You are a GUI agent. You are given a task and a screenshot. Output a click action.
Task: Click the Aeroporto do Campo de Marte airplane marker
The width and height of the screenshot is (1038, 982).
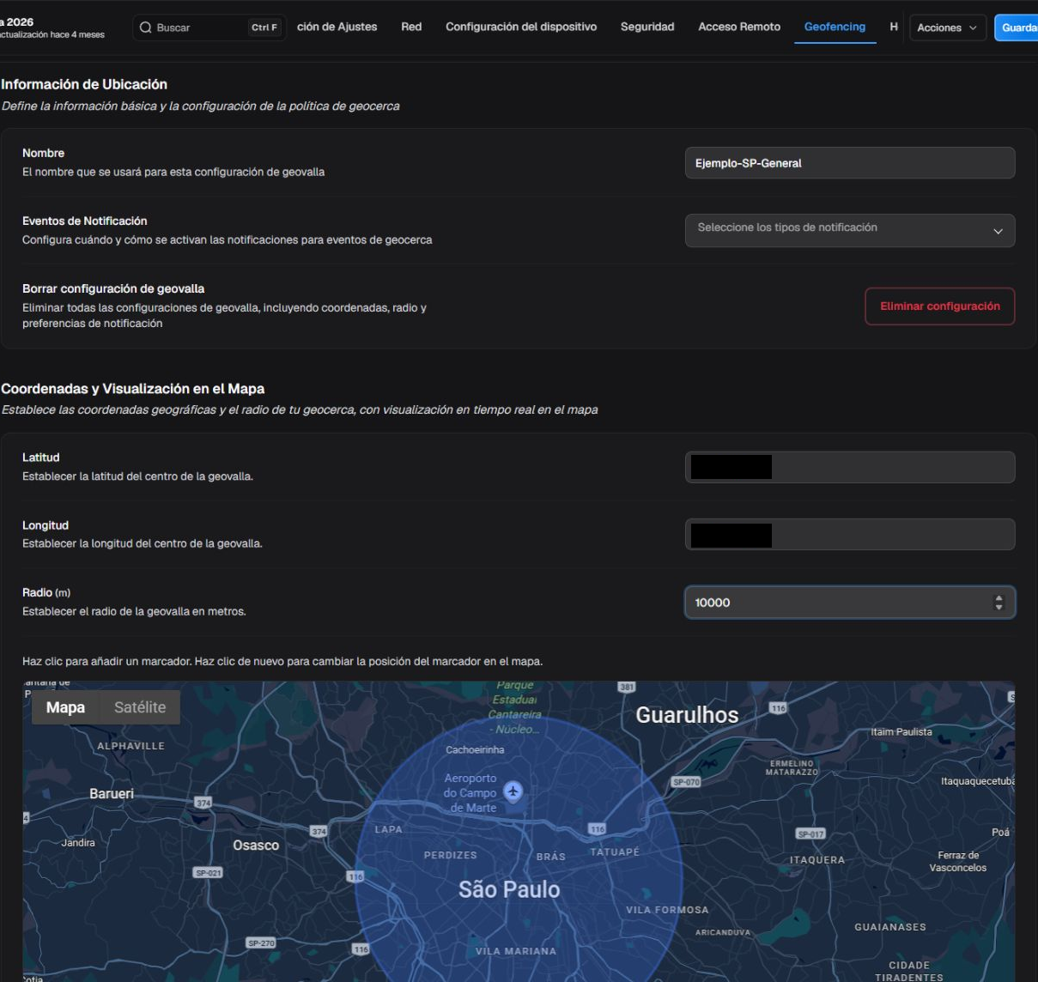tap(513, 791)
